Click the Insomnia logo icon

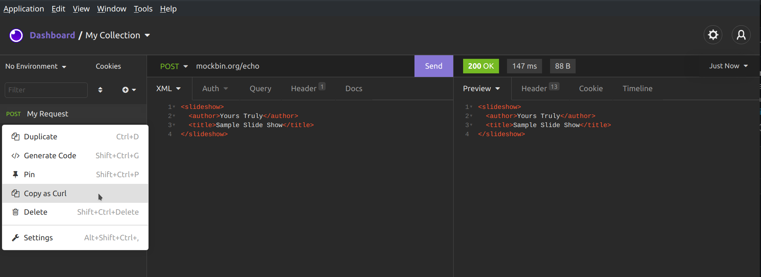click(16, 36)
